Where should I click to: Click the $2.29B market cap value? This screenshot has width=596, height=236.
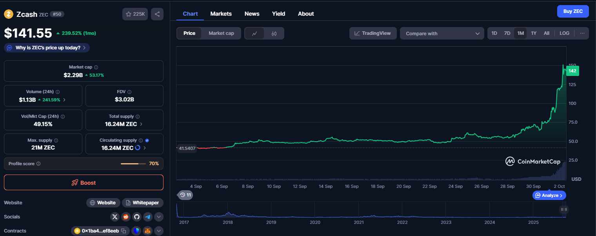click(73, 75)
